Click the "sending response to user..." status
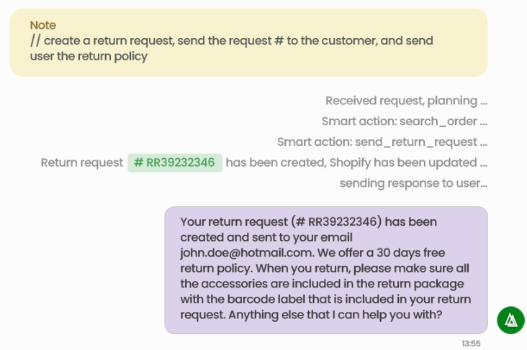The width and height of the screenshot is (527, 350). [x=413, y=183]
